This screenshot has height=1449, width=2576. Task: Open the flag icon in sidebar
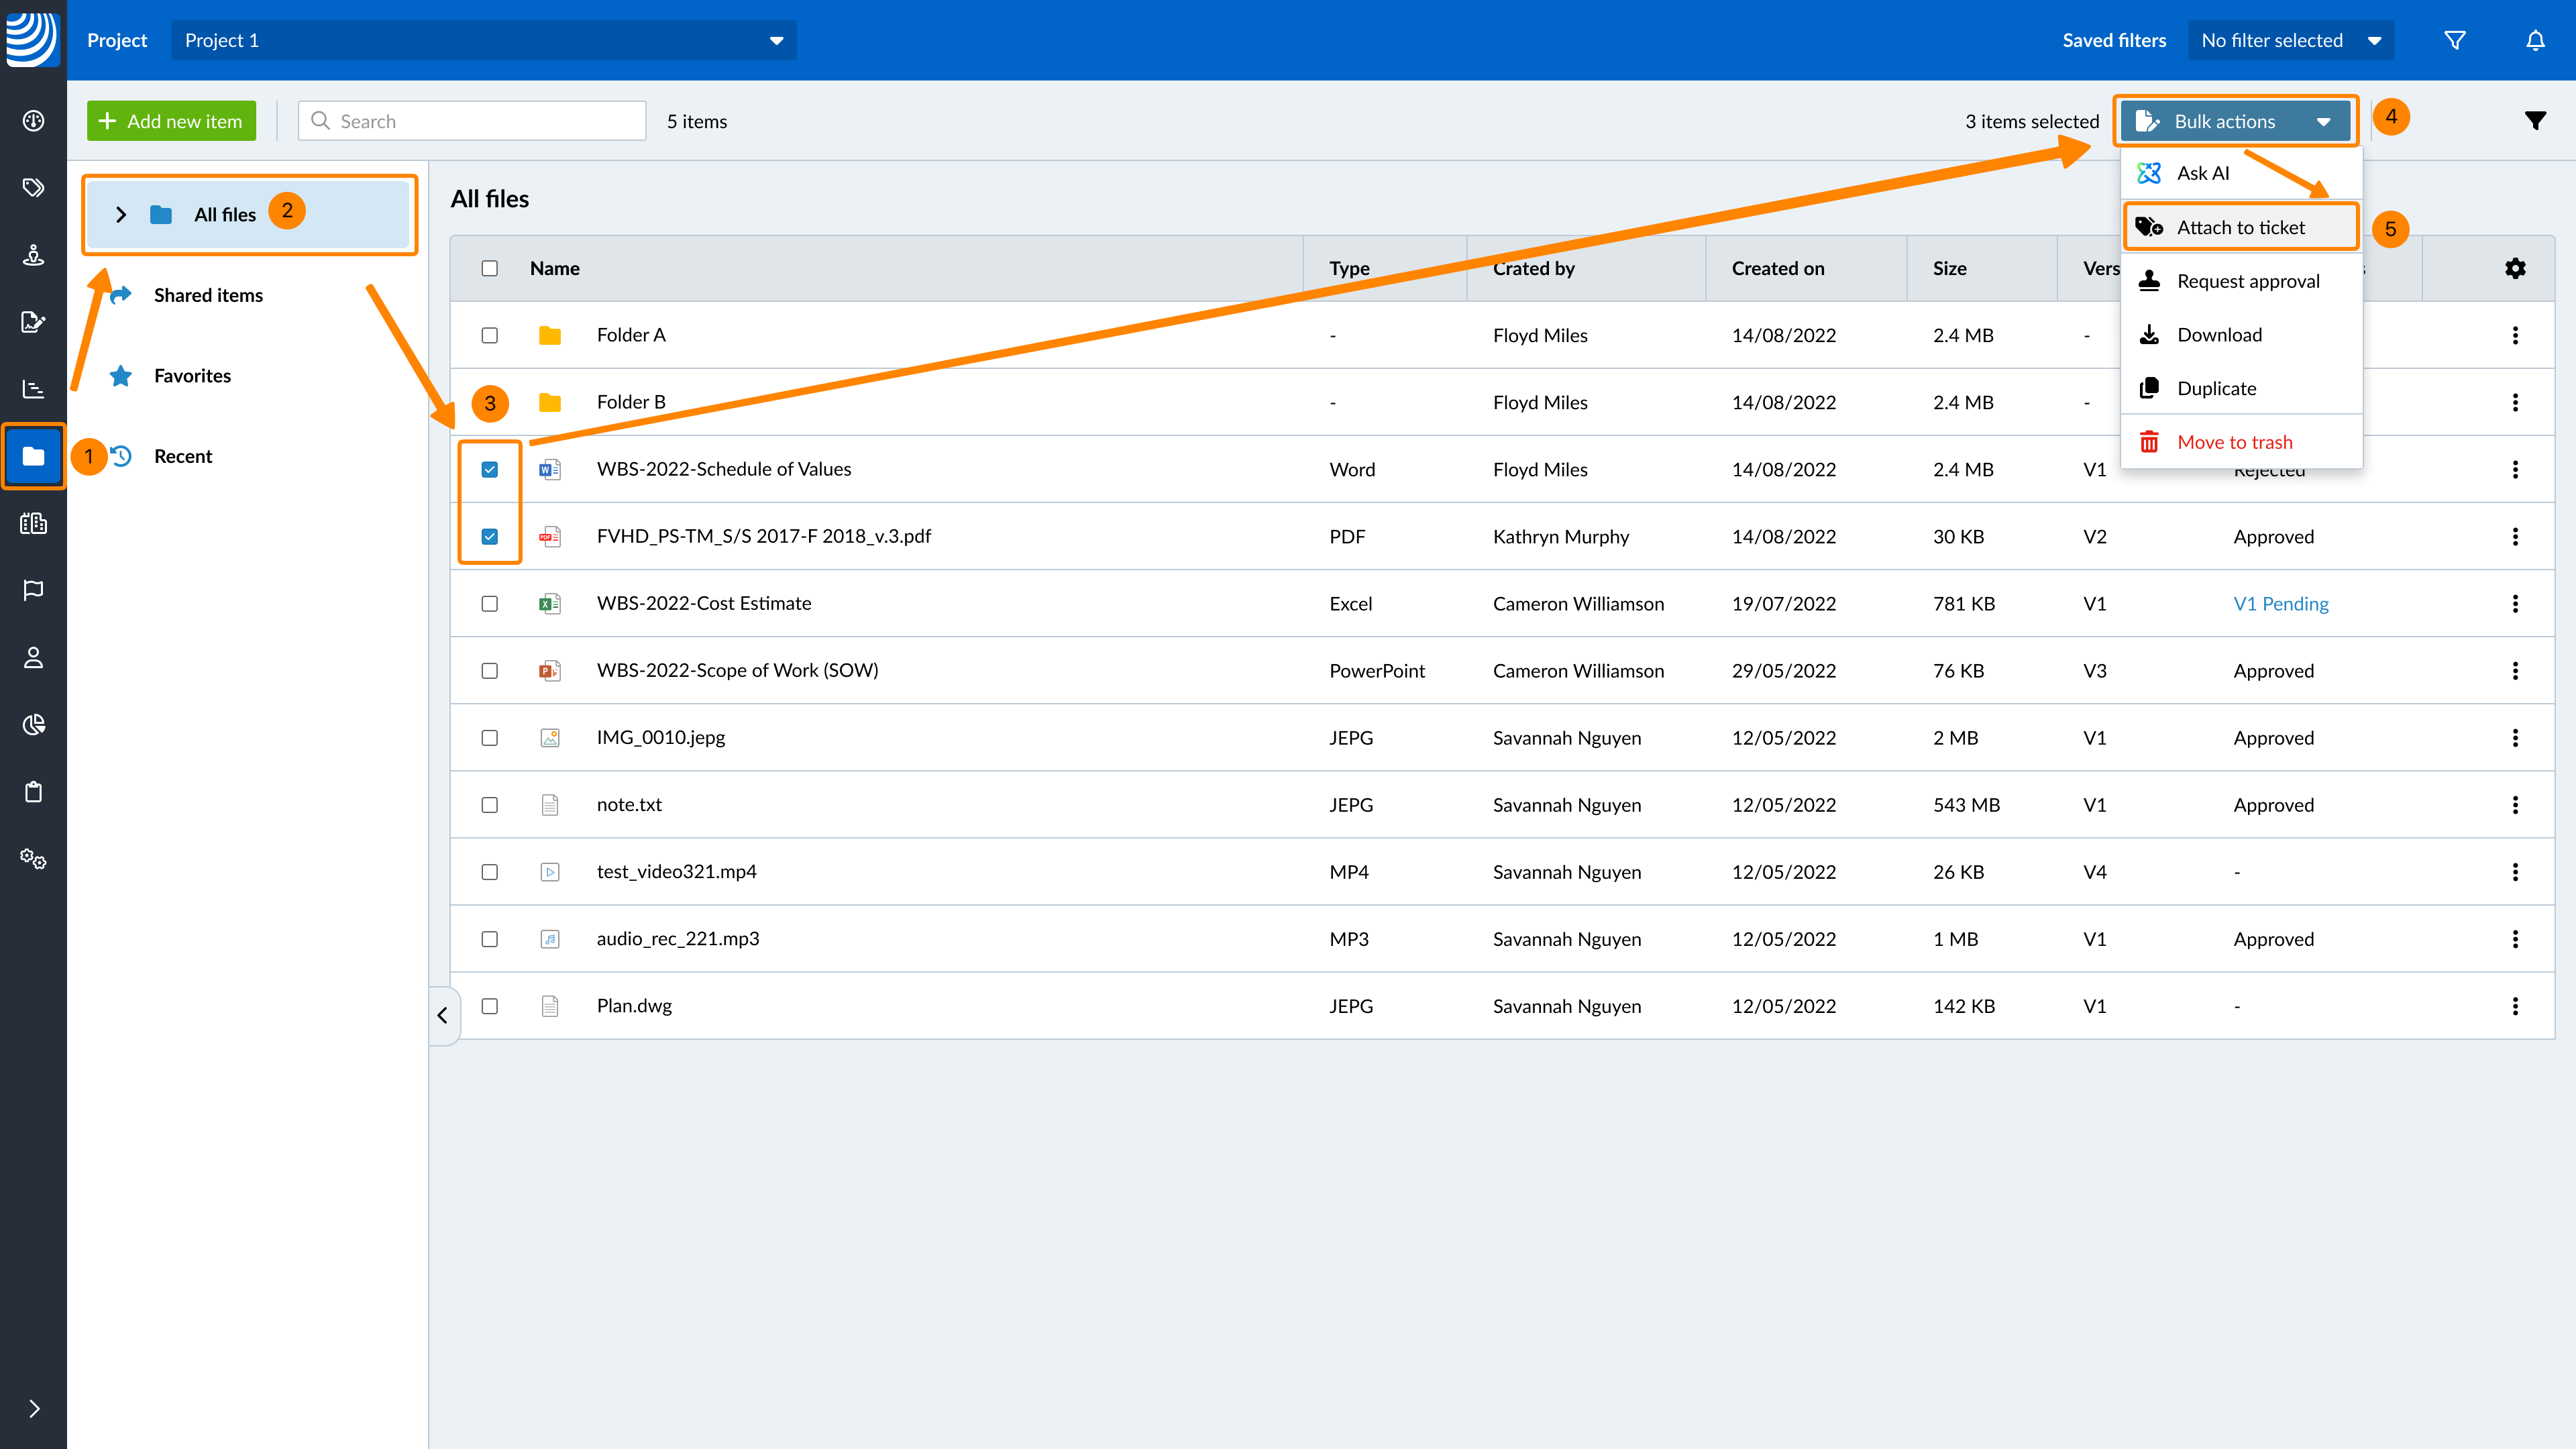33,590
